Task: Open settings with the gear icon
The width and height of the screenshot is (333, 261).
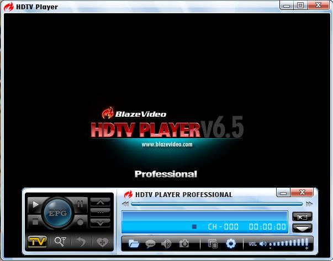Action: (x=231, y=243)
